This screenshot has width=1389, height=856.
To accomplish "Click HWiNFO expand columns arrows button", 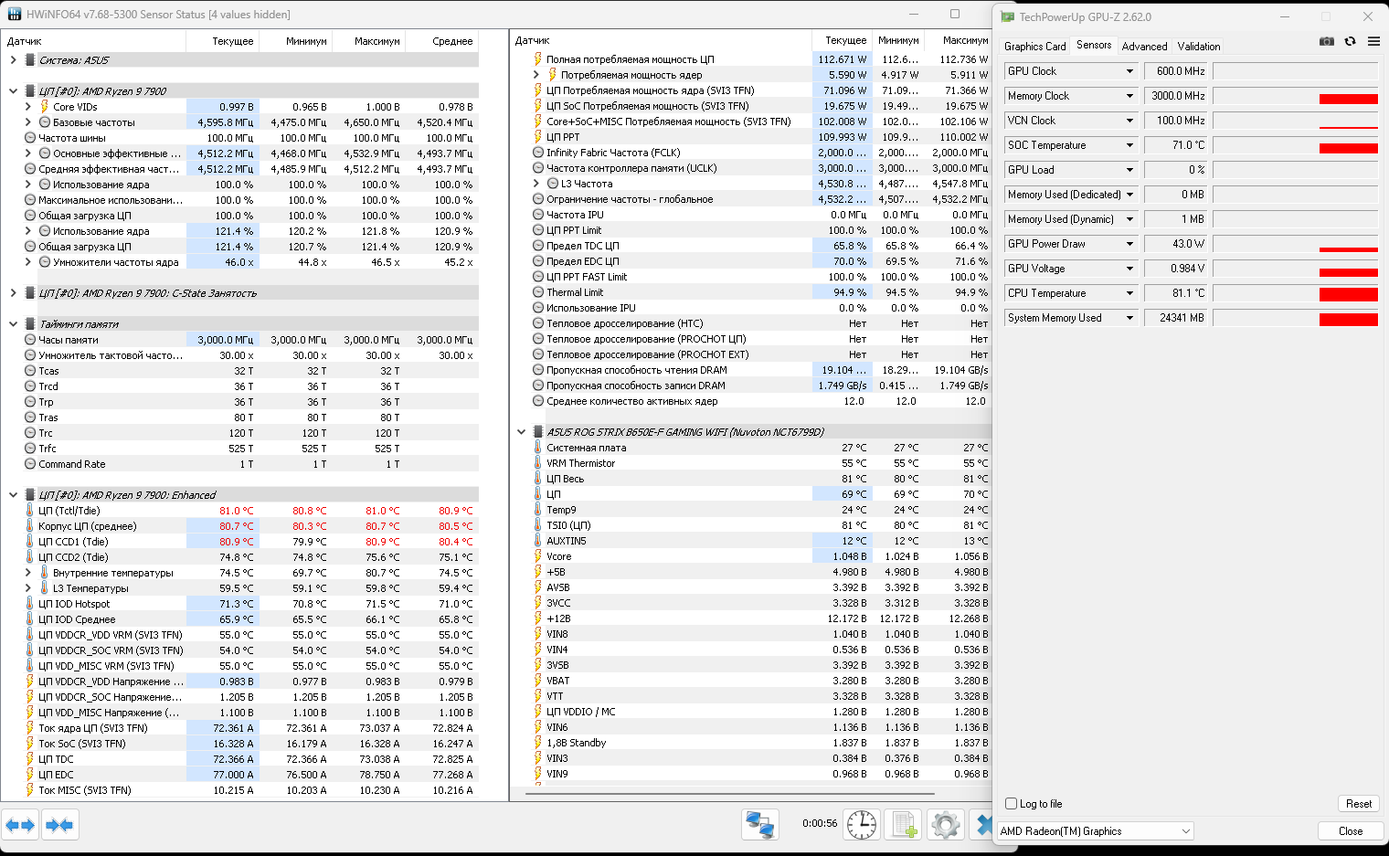I will [20, 825].
